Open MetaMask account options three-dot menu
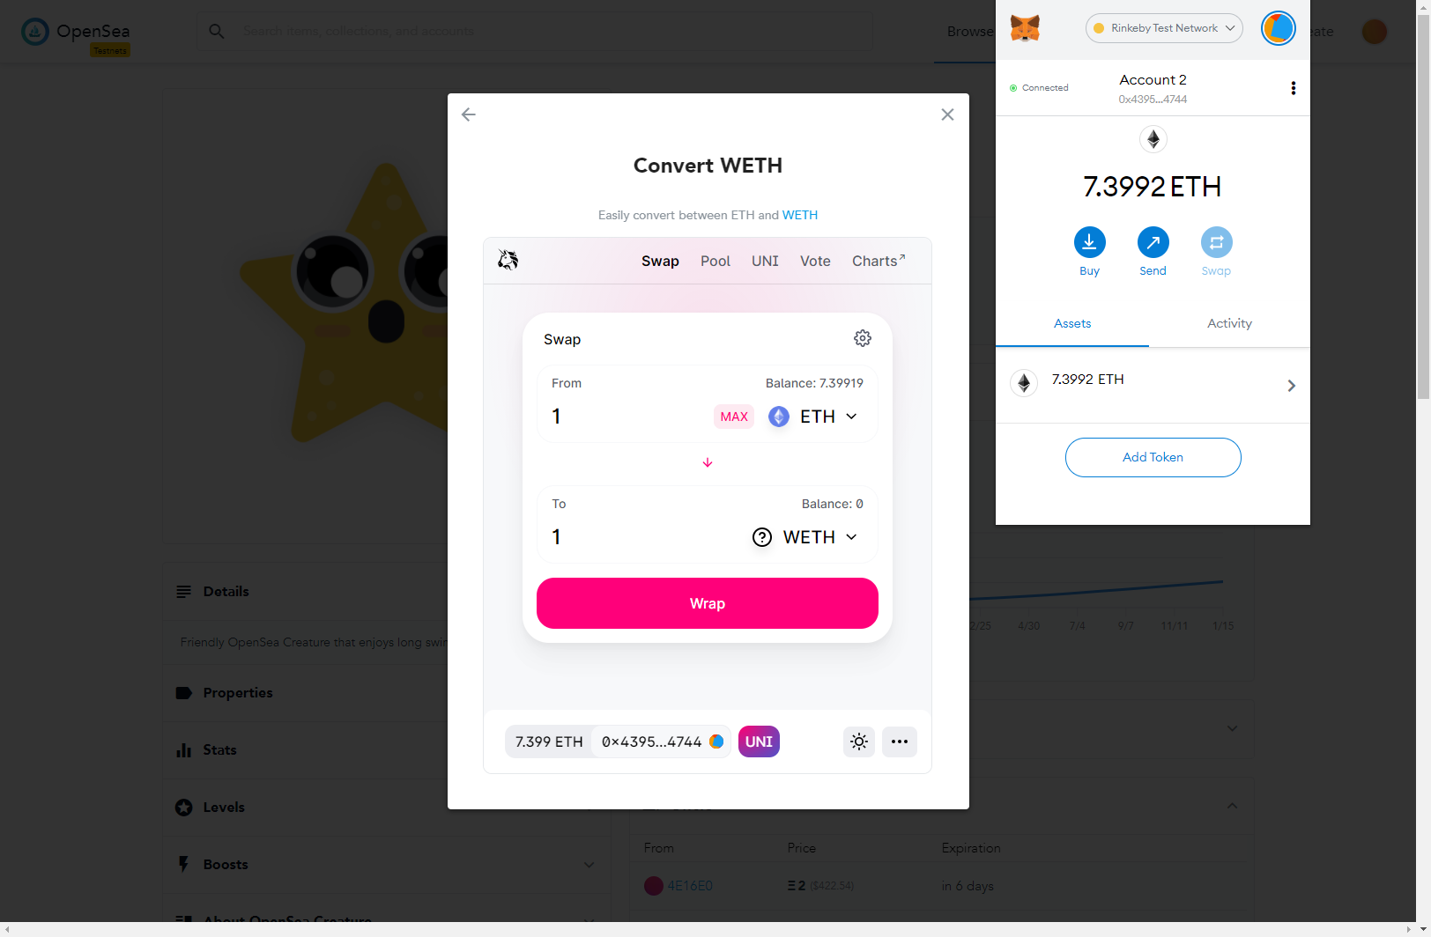Viewport: 1431px width, 937px height. point(1293,88)
